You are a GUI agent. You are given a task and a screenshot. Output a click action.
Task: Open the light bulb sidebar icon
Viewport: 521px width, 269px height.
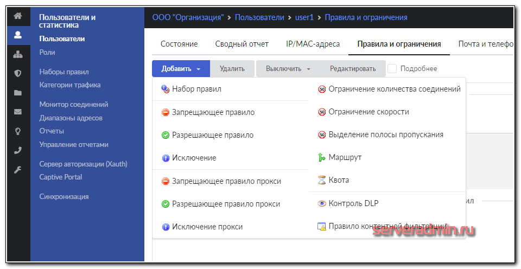[18, 131]
